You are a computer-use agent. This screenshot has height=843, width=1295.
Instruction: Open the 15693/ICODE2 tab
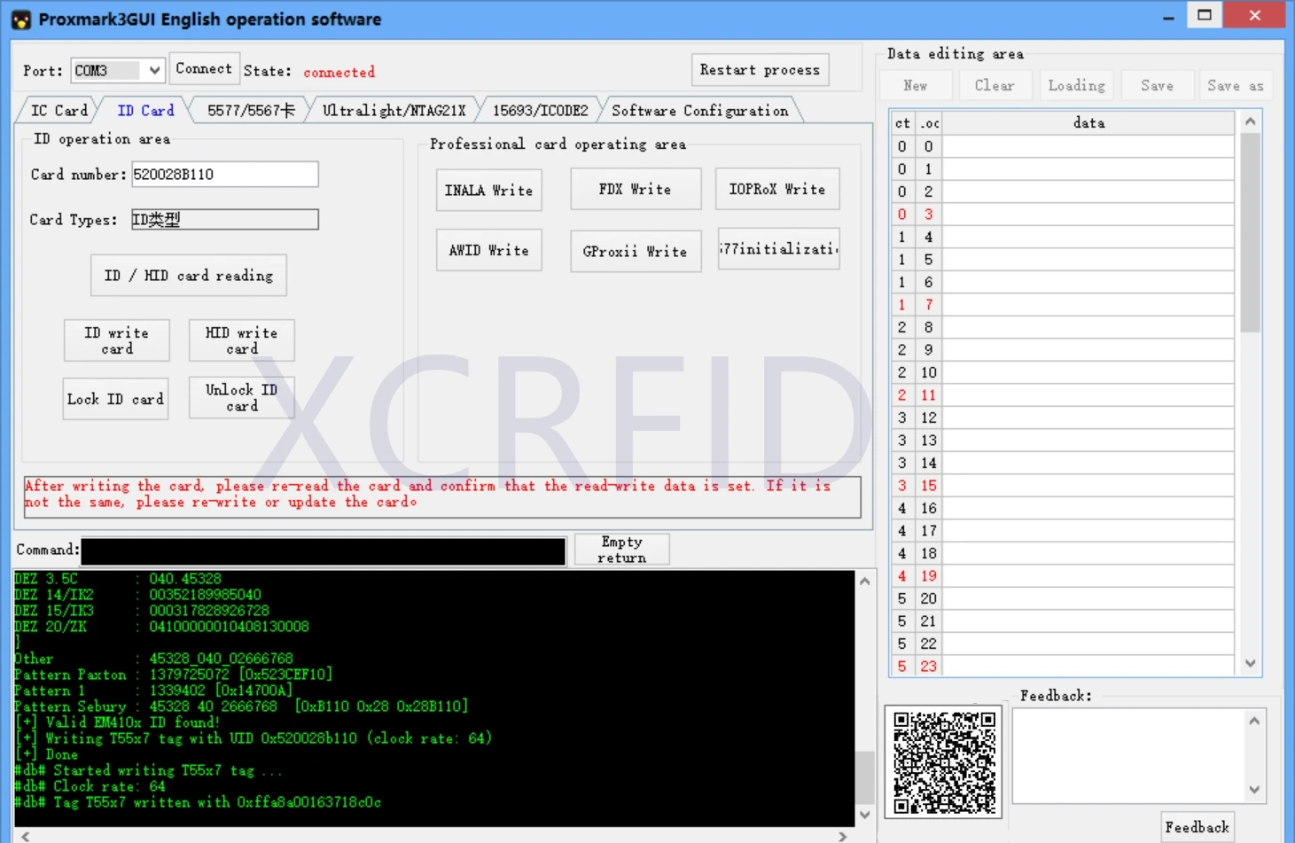[540, 111]
